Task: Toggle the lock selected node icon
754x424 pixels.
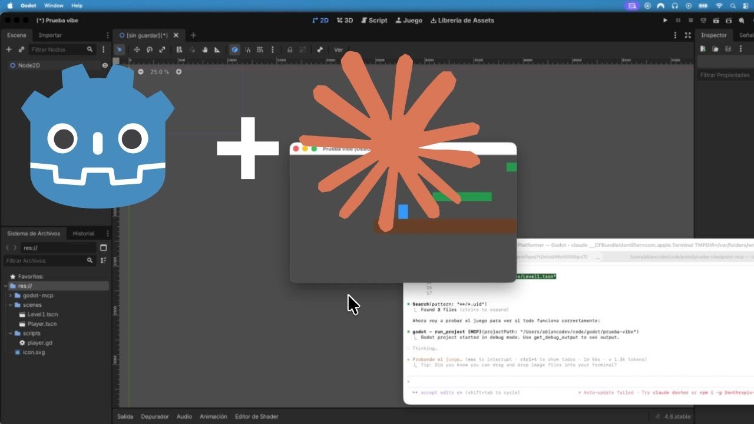Action: (x=290, y=49)
